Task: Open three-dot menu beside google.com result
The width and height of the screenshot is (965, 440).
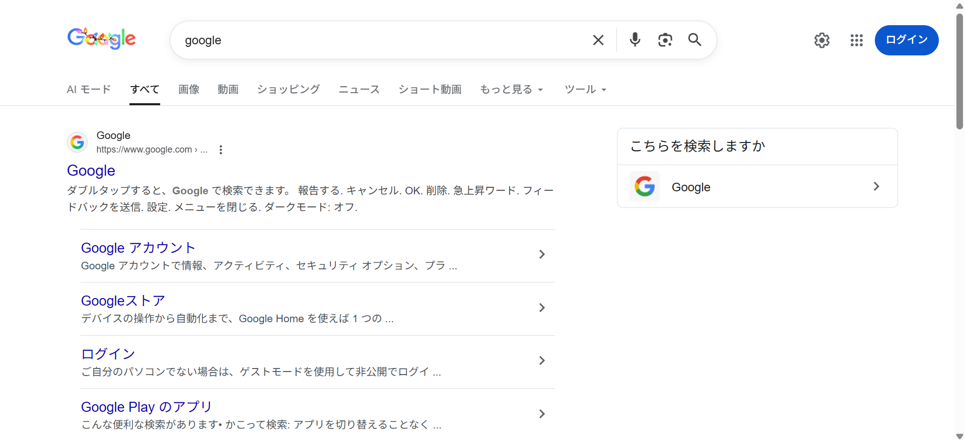Action: [x=221, y=150]
